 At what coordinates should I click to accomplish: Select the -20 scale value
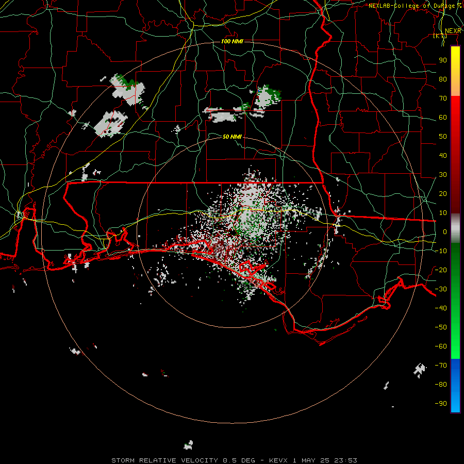click(x=441, y=270)
